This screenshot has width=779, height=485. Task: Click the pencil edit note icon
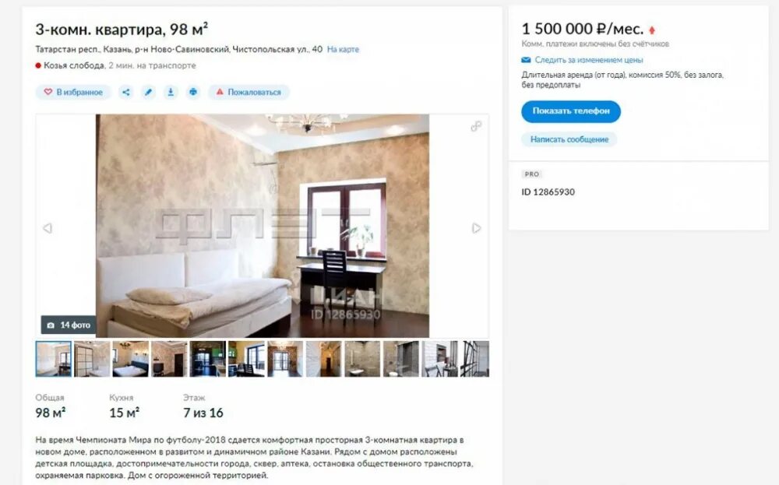(x=148, y=93)
